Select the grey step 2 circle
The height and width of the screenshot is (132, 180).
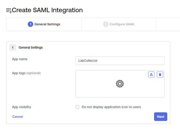point(106,24)
